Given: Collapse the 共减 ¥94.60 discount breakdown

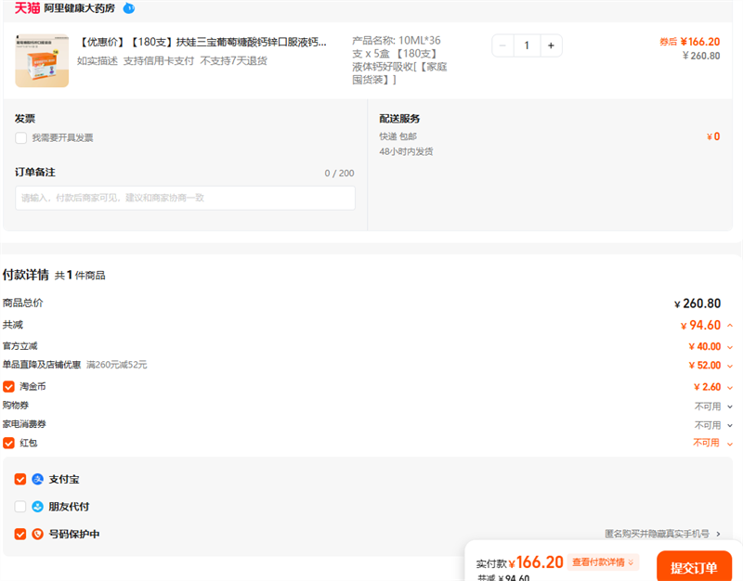Looking at the screenshot, I should pos(730,326).
